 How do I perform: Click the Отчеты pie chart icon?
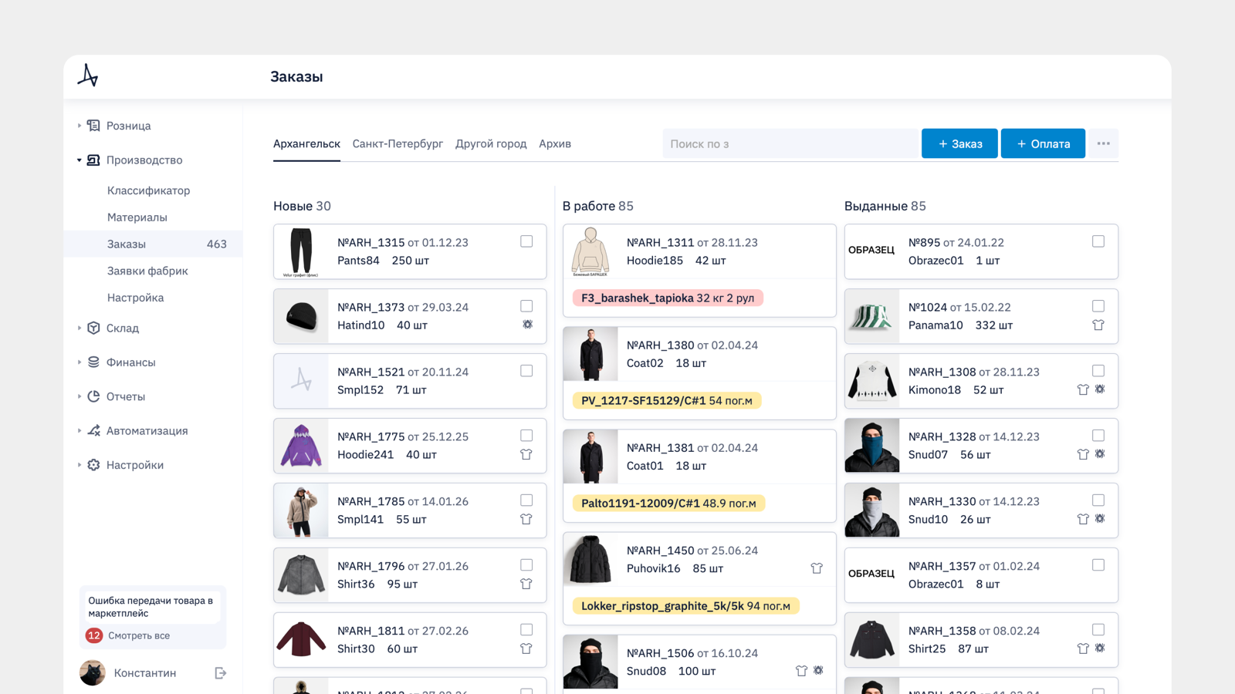coord(93,396)
